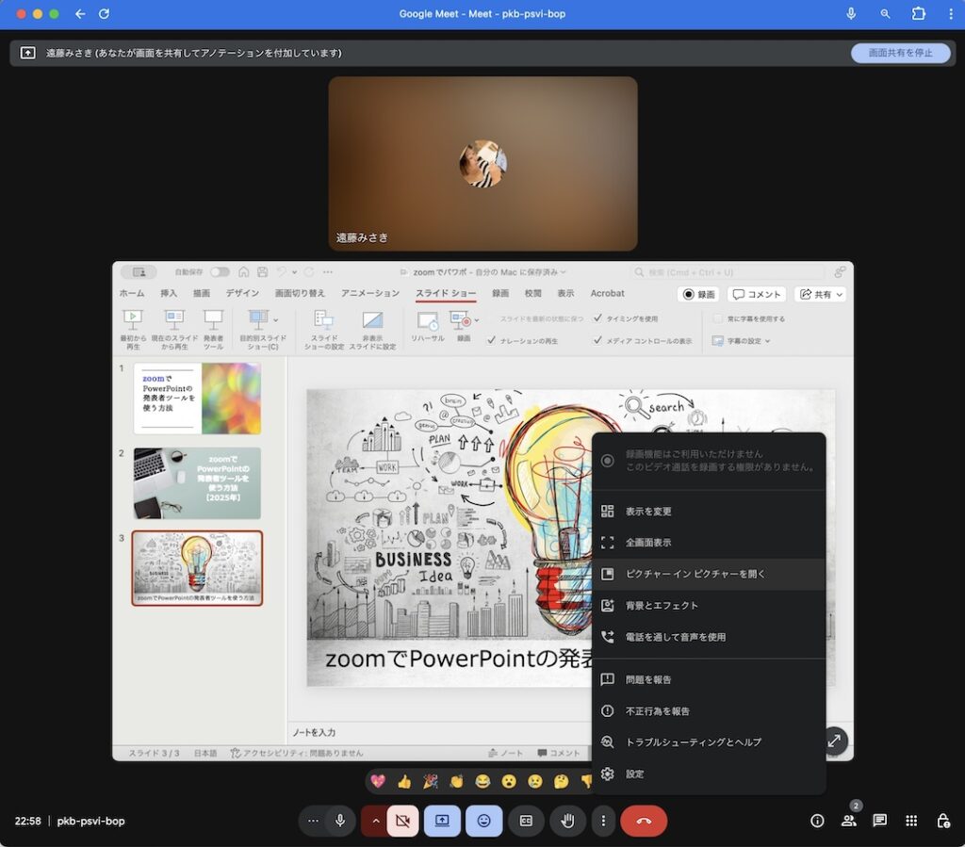965x847 pixels.
Task: Choose 電話を通して音声を使用
Action: [x=709, y=637]
